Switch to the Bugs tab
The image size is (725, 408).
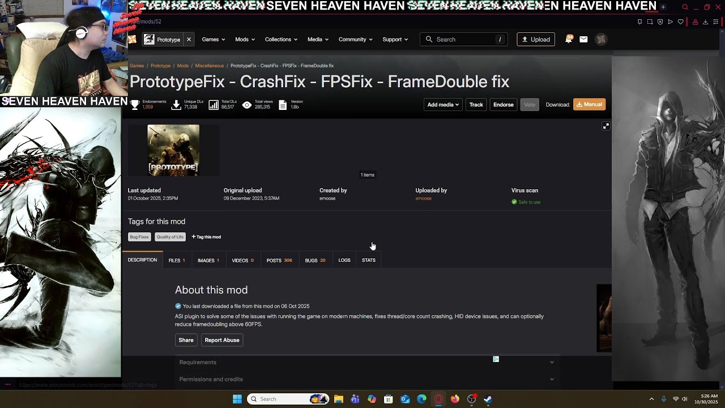coord(315,260)
